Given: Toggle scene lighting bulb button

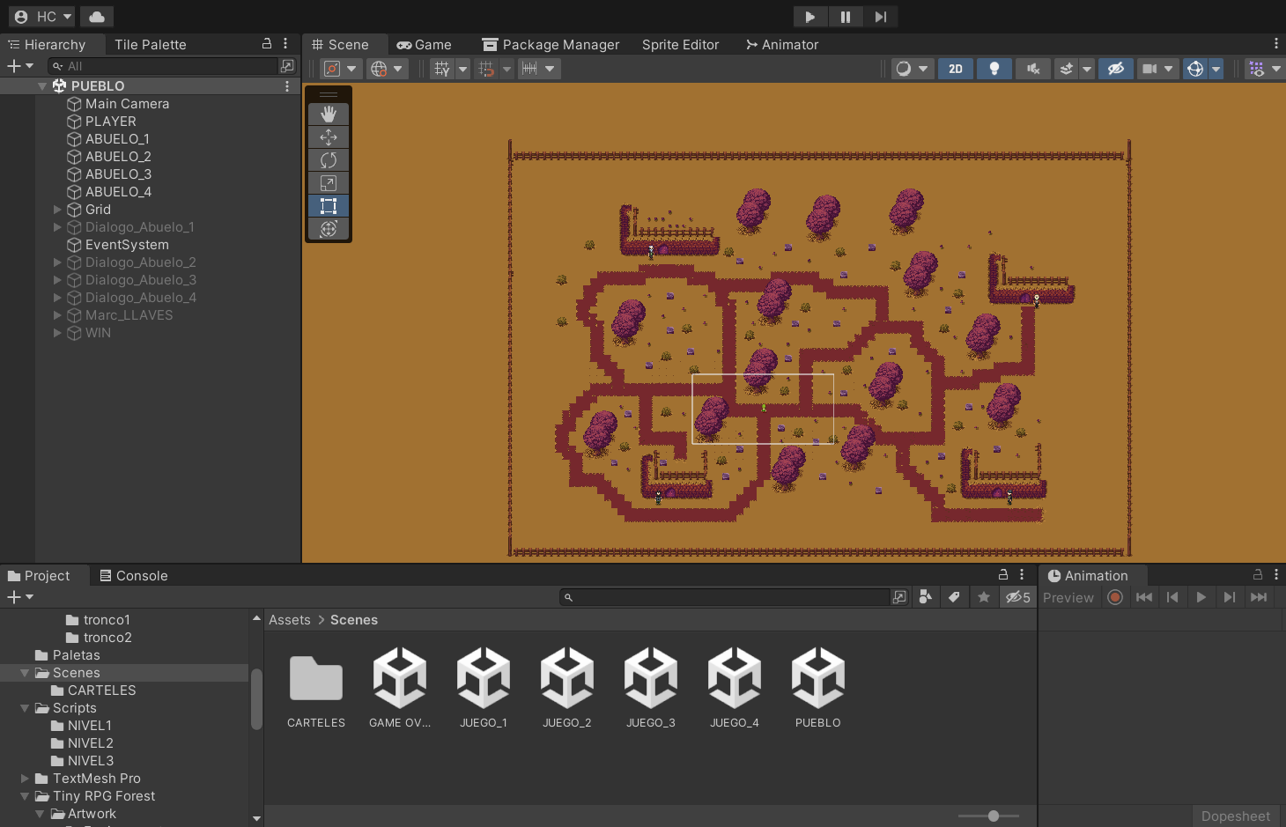Looking at the screenshot, I should [994, 69].
